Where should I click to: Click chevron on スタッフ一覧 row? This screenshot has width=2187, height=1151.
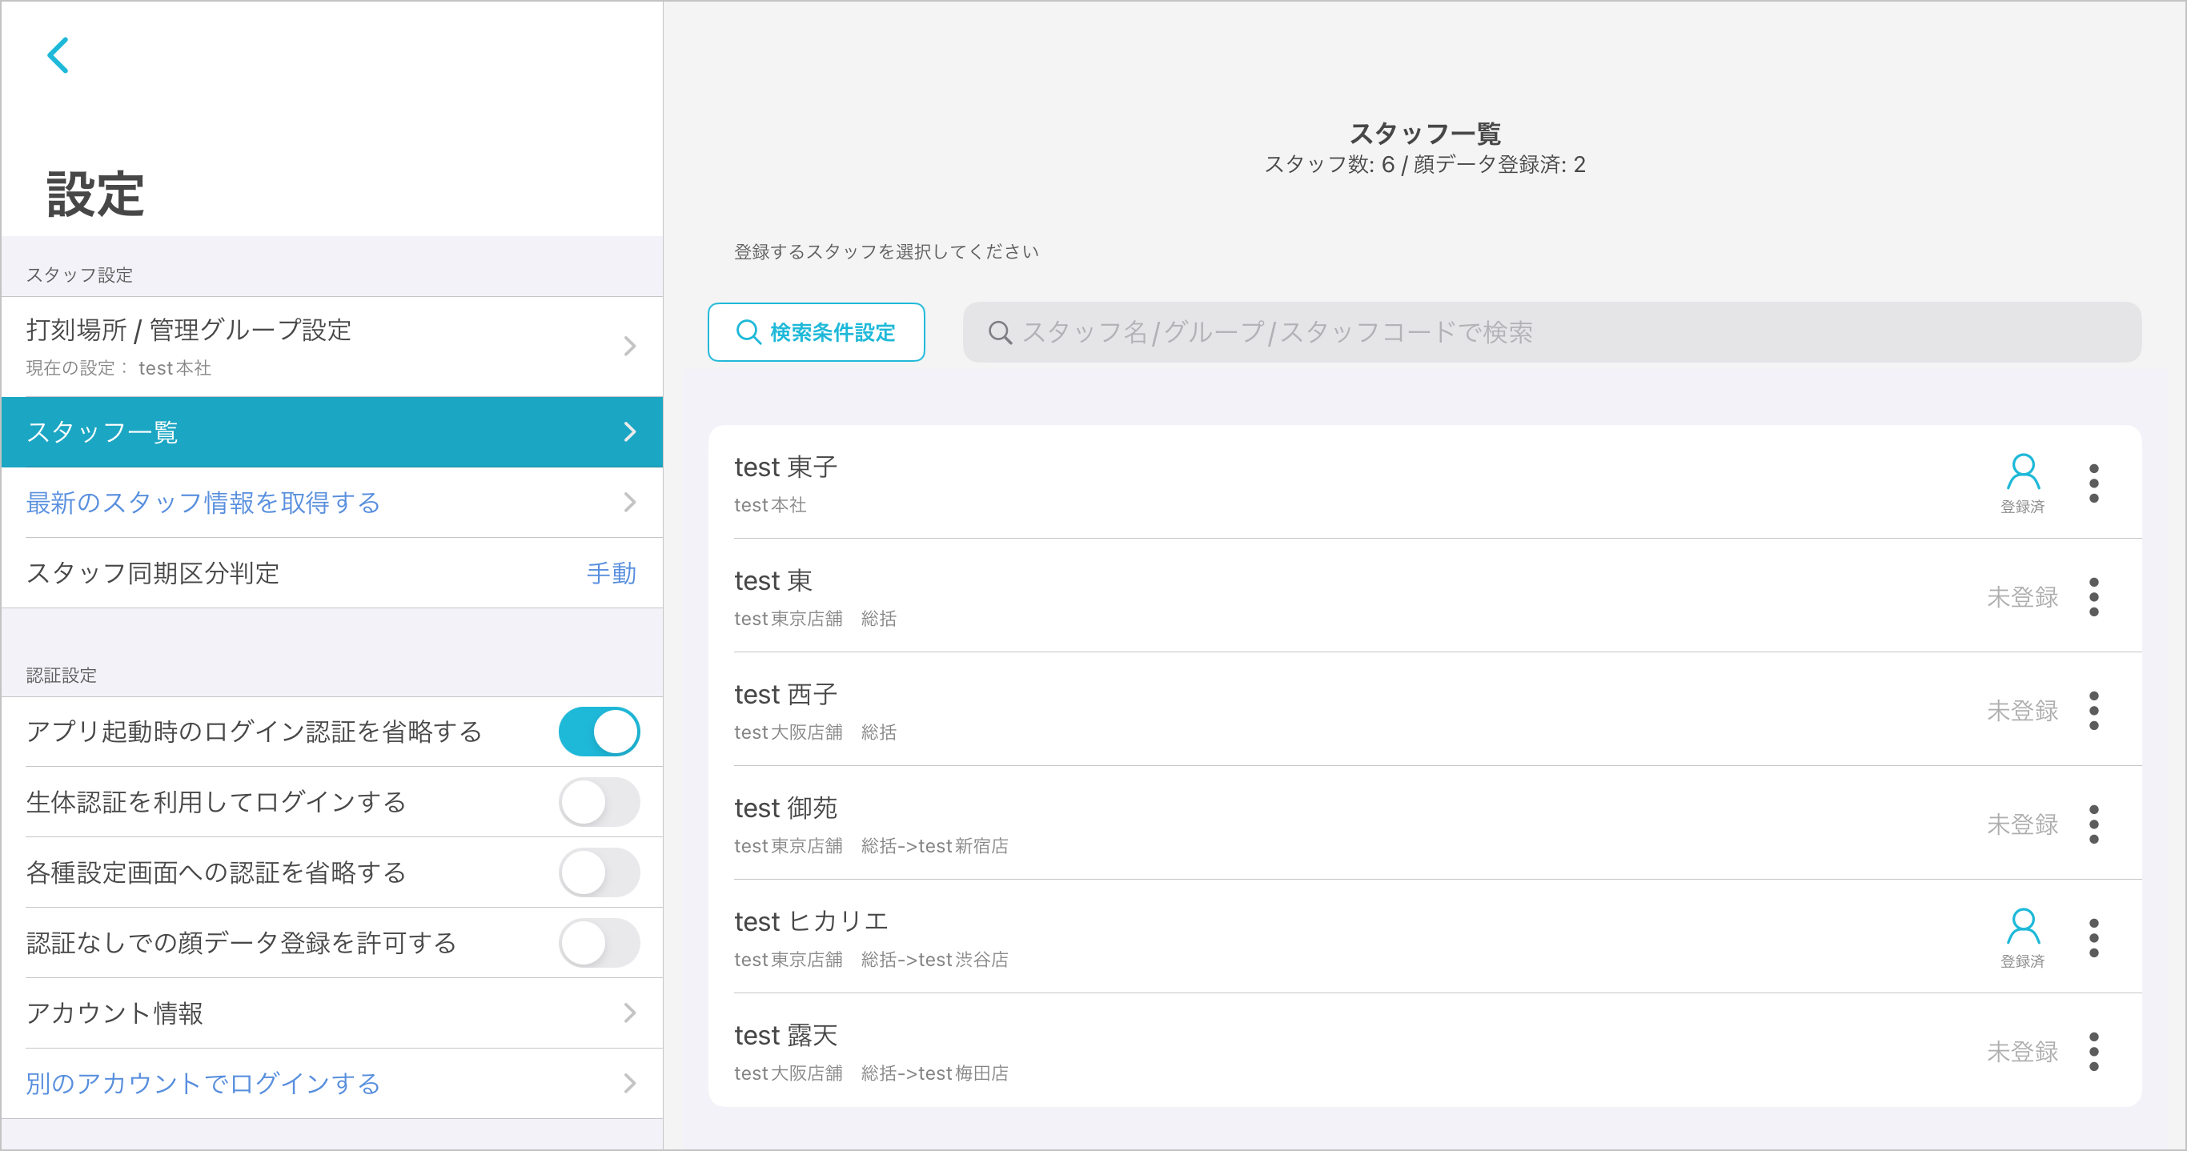click(629, 432)
